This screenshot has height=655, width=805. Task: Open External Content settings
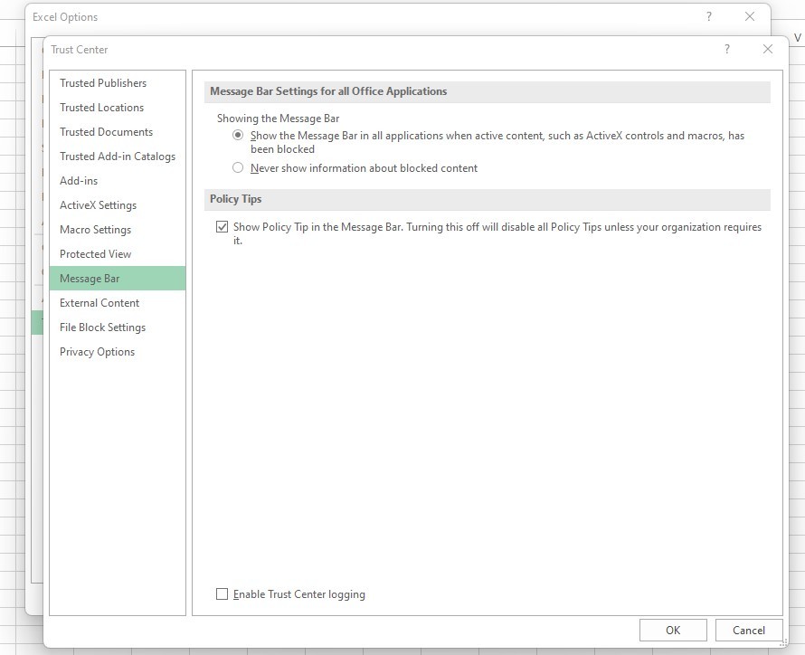click(x=118, y=303)
